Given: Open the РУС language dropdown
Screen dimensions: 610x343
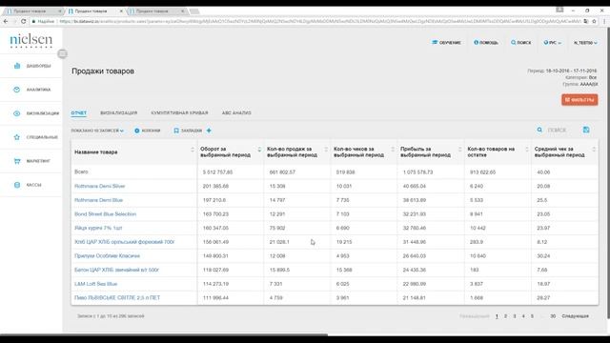Looking at the screenshot, I should coord(552,42).
